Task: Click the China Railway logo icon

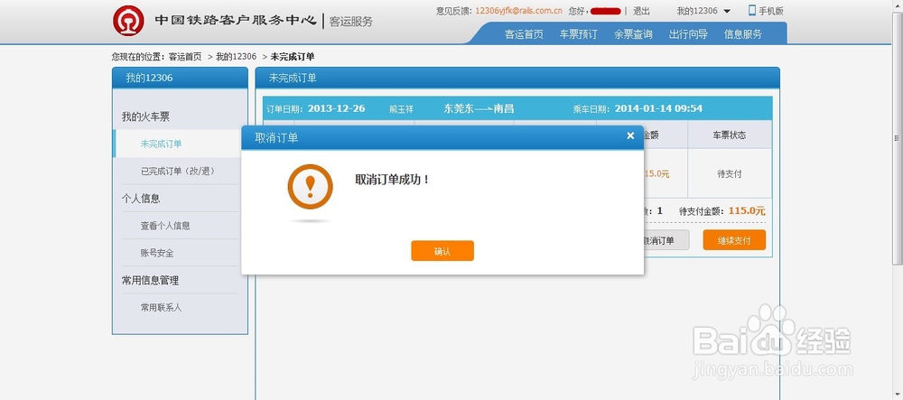Action: pyautogui.click(x=128, y=21)
